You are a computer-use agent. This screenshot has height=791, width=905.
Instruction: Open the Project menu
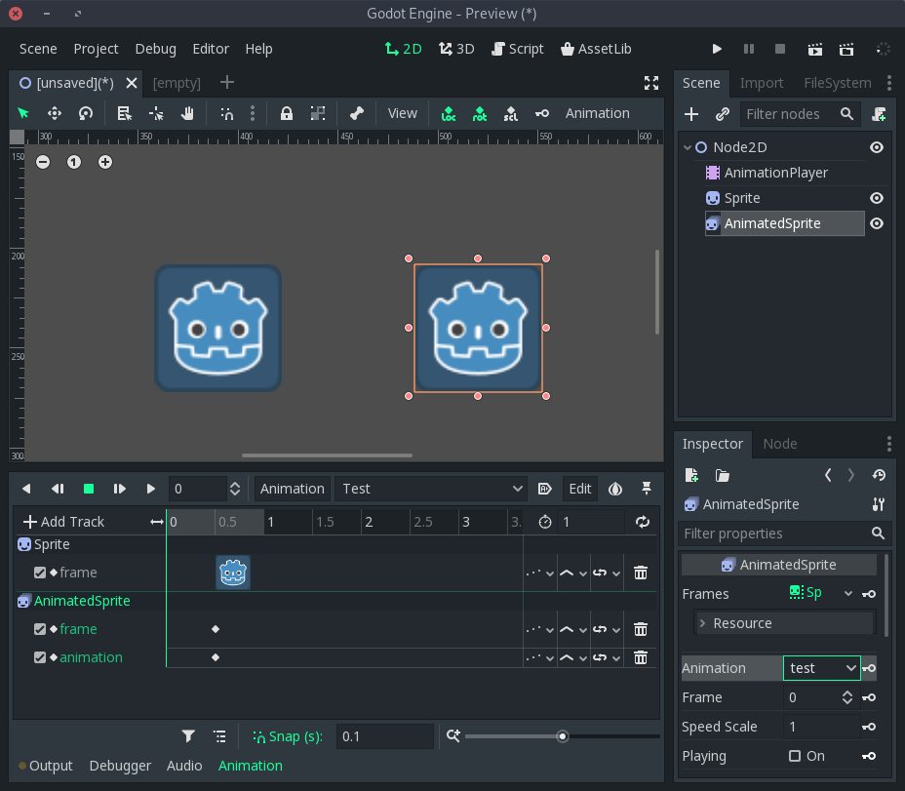tap(96, 49)
